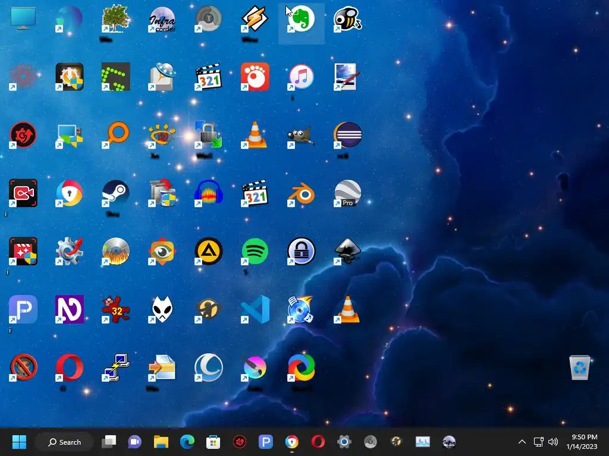Open the document with orange arrow shortcut

click(x=162, y=368)
